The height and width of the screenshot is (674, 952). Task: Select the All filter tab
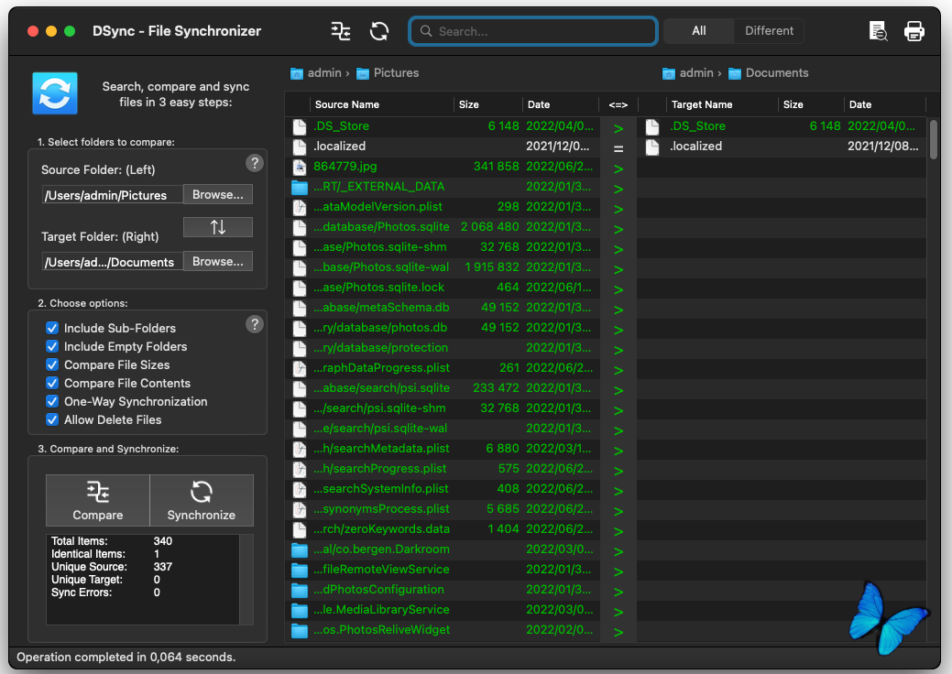click(698, 31)
